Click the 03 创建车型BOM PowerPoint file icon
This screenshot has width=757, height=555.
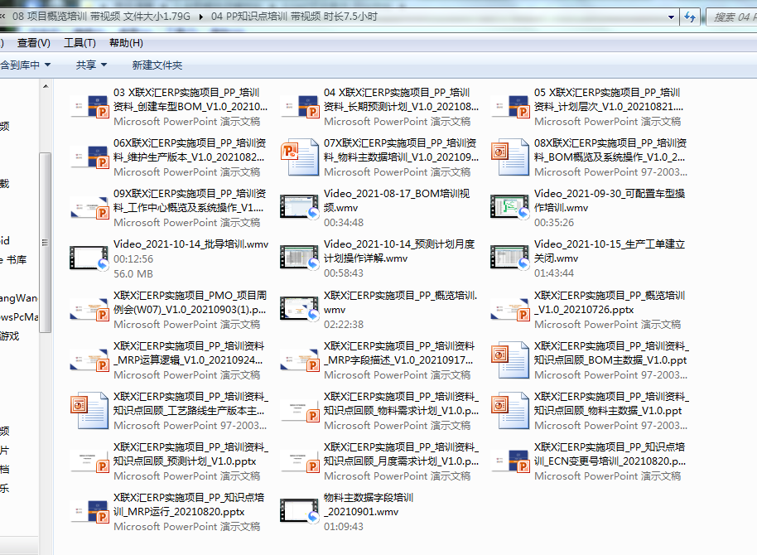[89, 107]
